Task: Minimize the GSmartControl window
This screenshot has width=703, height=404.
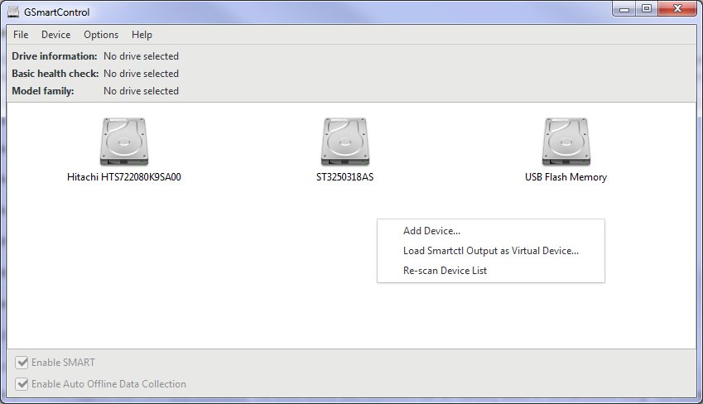Action: [624, 9]
